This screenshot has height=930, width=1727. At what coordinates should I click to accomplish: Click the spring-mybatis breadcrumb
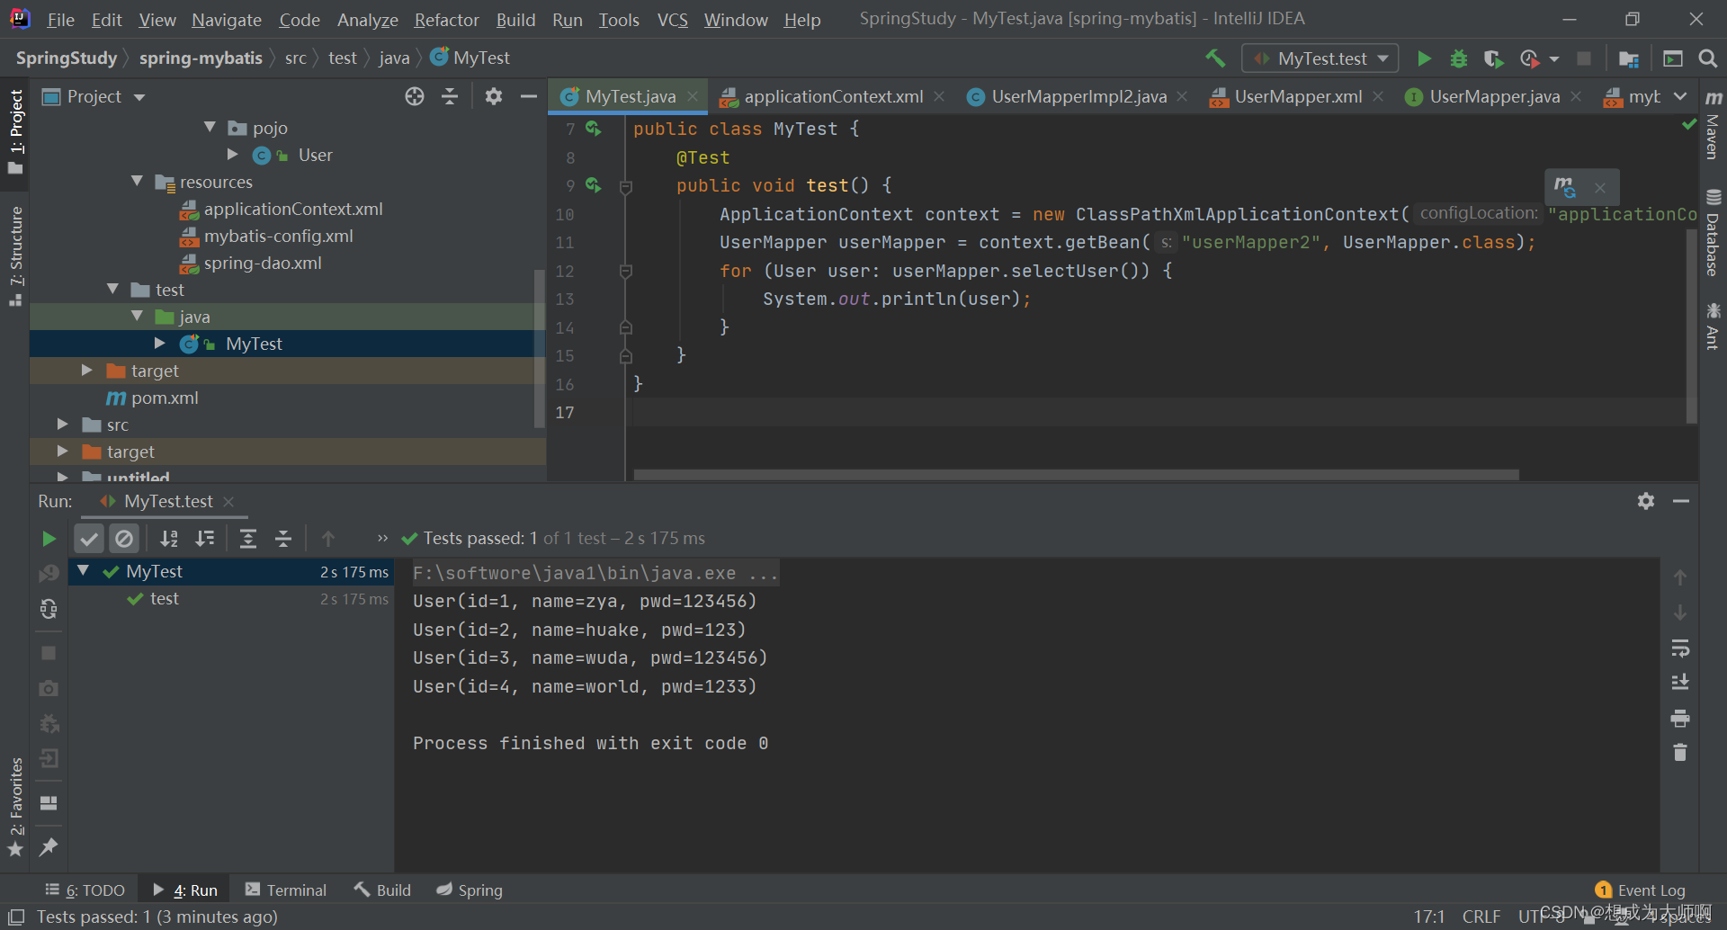pos(201,58)
